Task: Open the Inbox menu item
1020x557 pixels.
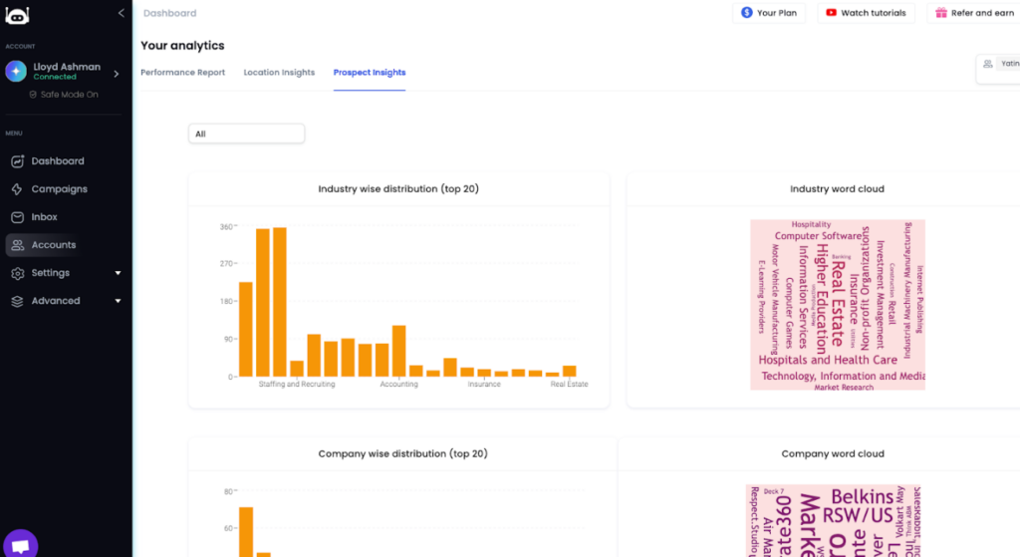Action: coord(44,217)
